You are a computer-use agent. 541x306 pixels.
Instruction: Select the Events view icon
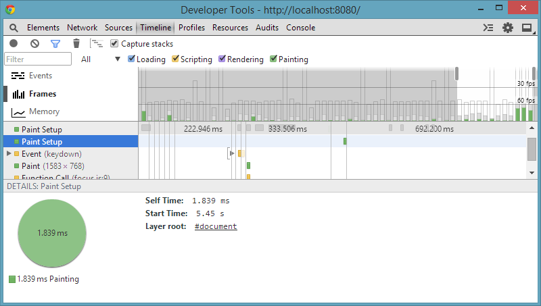click(18, 76)
